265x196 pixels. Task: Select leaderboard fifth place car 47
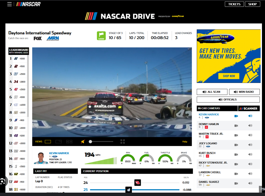pos(18,89)
